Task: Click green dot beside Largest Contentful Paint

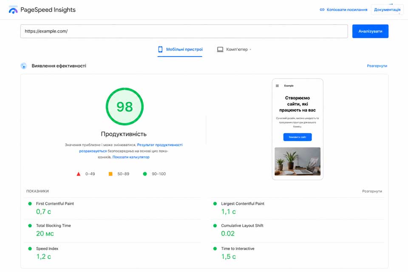Action: (x=215, y=204)
